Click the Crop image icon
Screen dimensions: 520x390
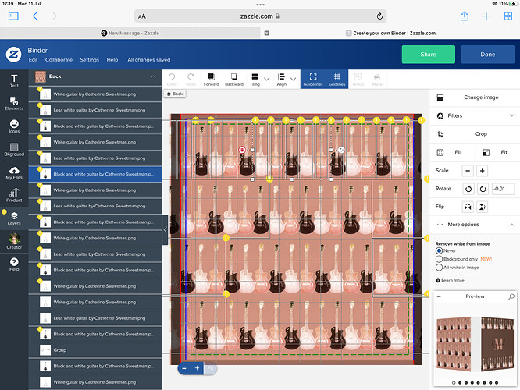pos(440,134)
